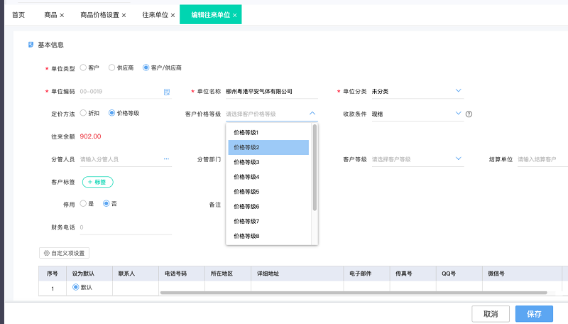Image resolution: width=568 pixels, height=324 pixels.
Task: Click the 财务电话 input field
Action: [x=126, y=227]
